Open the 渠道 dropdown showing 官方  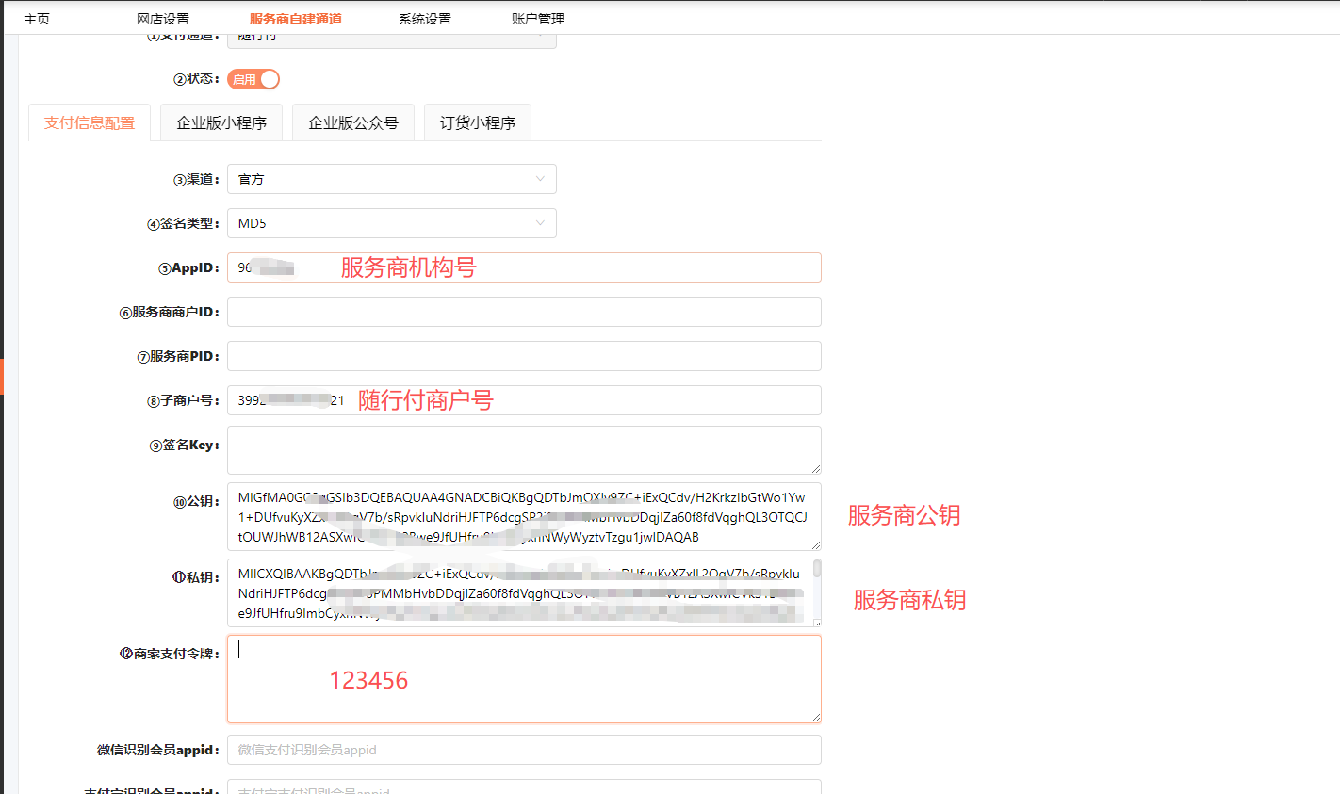391,179
